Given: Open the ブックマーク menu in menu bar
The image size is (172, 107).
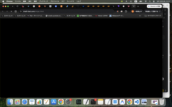Looking at the screenshot, I should (44, 1).
